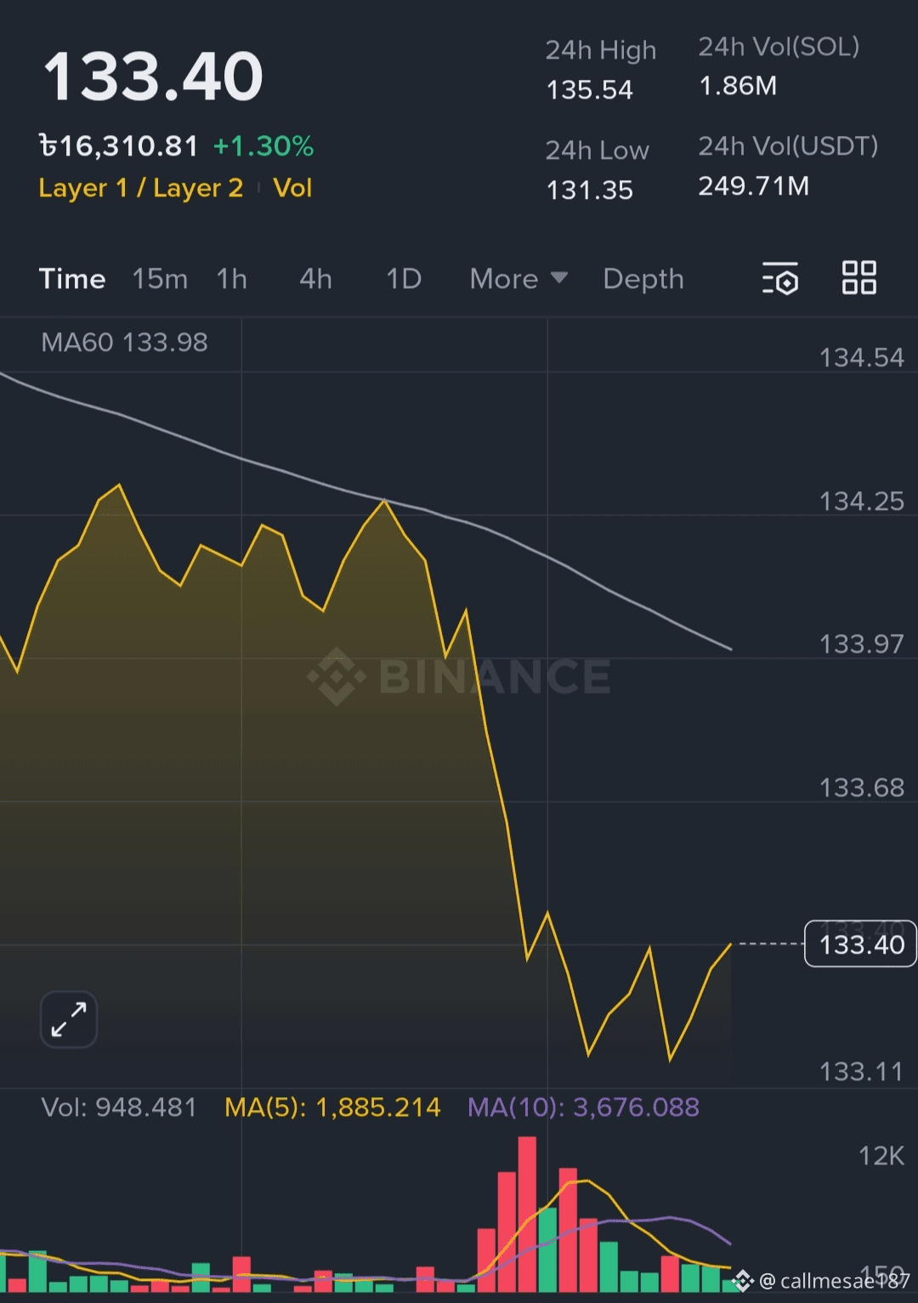Tap the MA(5) volume indicator label
918x1303 pixels.
pyautogui.click(x=332, y=1108)
